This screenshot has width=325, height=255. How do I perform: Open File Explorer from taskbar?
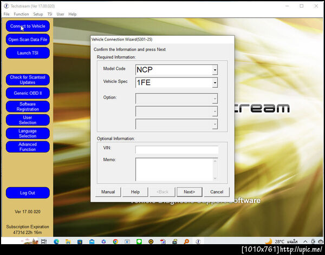(68, 241)
